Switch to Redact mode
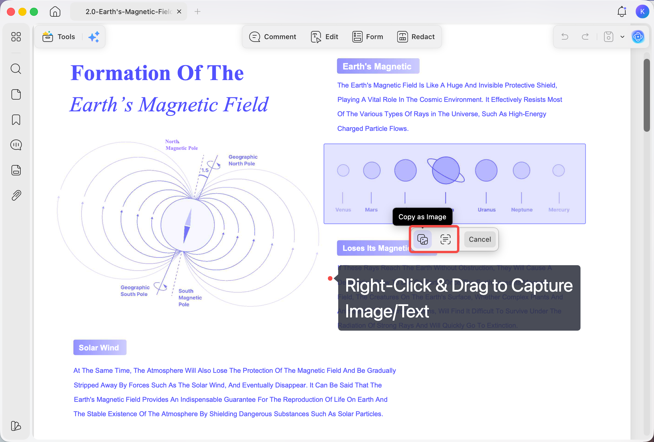The width and height of the screenshot is (654, 442). [x=416, y=37]
